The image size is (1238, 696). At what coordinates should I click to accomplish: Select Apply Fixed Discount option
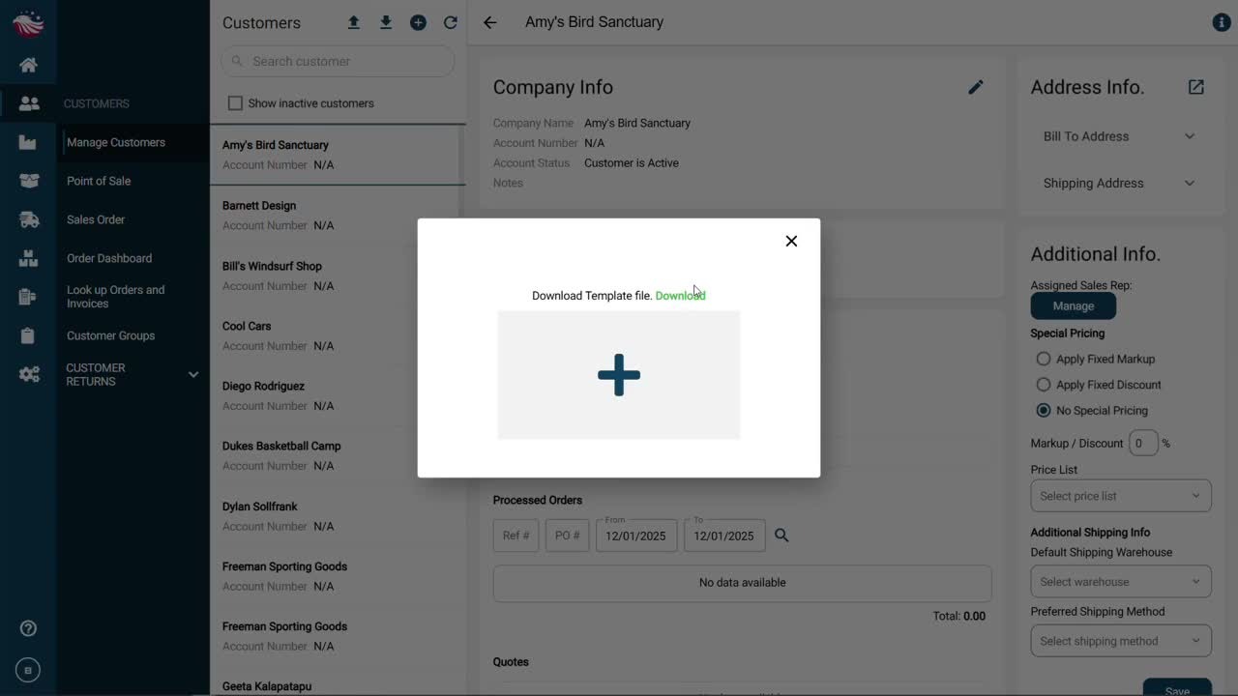click(x=1043, y=385)
